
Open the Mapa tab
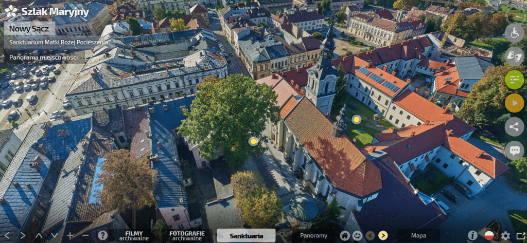pos(418,236)
